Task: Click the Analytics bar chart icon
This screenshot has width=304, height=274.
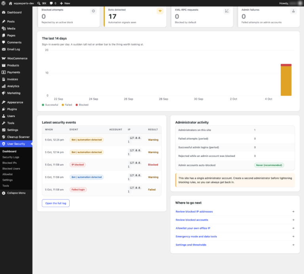Action: tap(4, 86)
